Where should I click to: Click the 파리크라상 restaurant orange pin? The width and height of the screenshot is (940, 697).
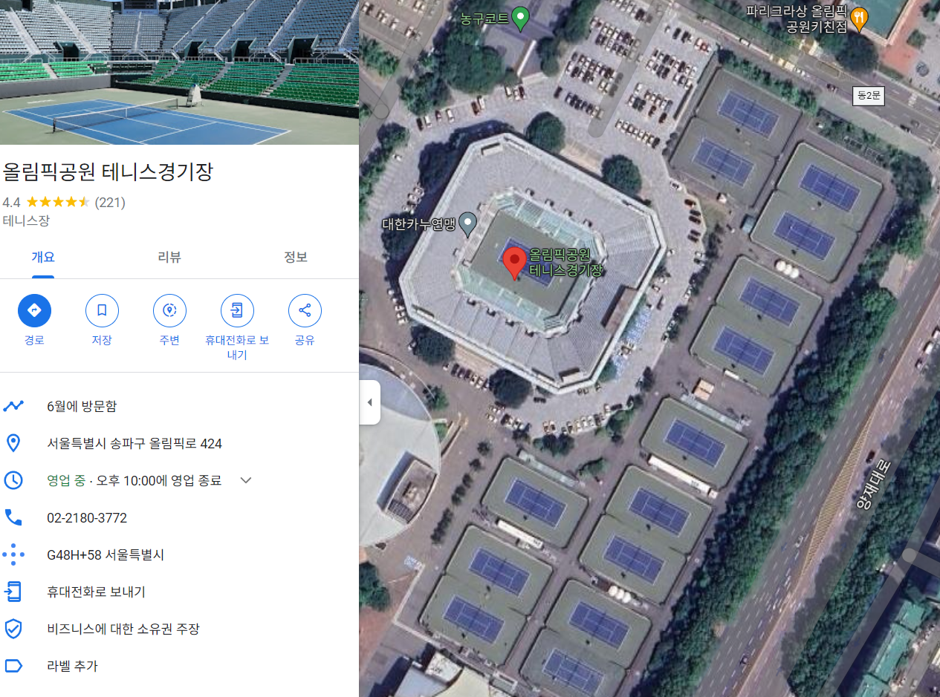coord(859,19)
